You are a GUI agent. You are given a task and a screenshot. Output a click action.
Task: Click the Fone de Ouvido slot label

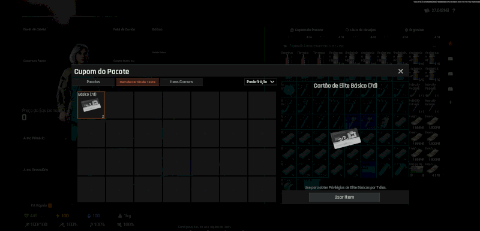(x=124, y=29)
